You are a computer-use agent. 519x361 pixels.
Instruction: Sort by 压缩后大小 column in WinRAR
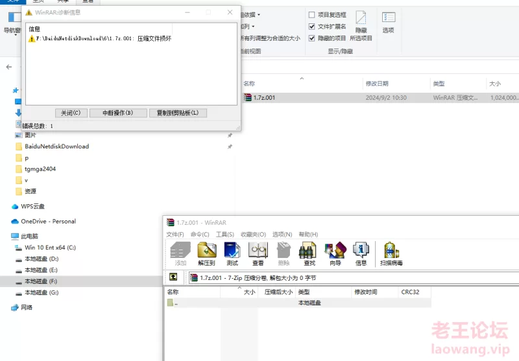(x=278, y=292)
